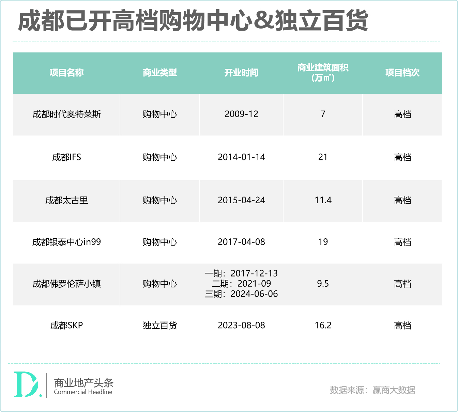This screenshot has height=412, width=458.
Task: Click 高档 in the 成都银泰中心in99 row
Action: point(402,242)
